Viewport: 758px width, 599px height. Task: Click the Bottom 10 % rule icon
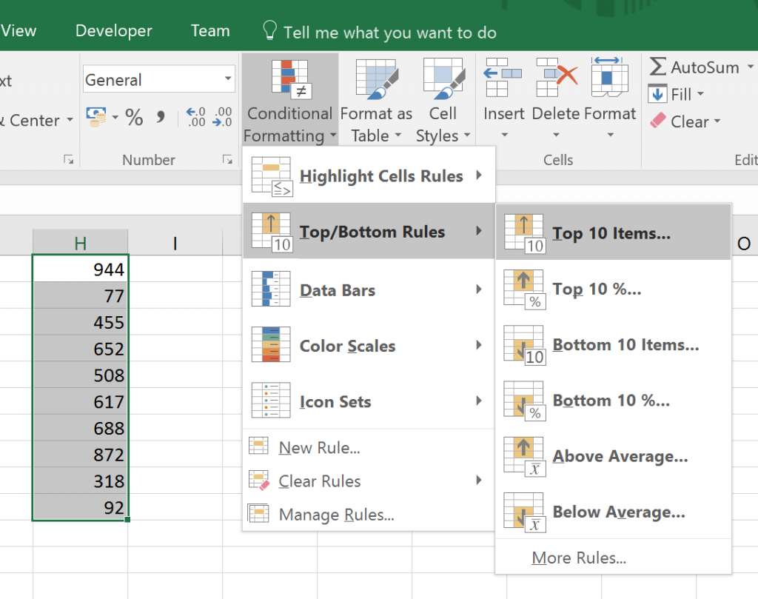click(525, 401)
